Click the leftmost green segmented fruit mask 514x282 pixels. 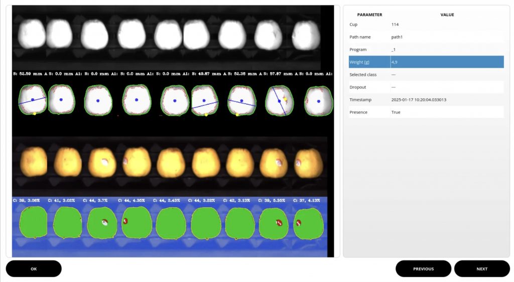[33, 222]
